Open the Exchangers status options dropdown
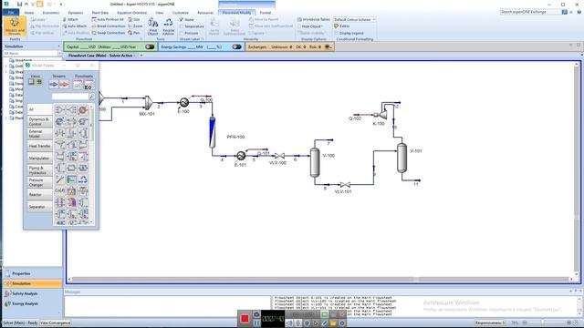The image size is (584, 328). [x=328, y=46]
